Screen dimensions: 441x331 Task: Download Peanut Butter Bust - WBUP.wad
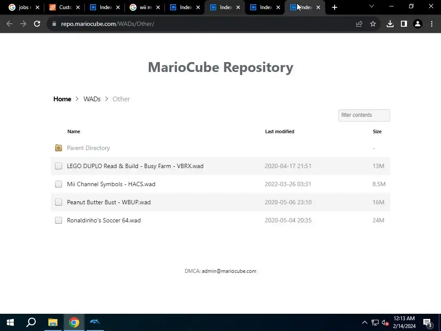[109, 202]
